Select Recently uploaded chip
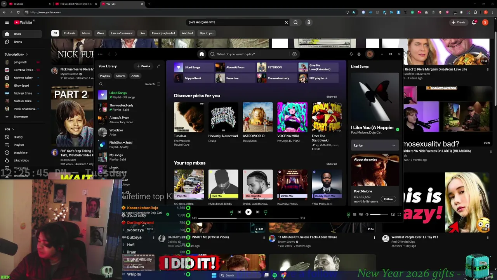Image resolution: width=497 pixels, height=280 pixels. 163,33
